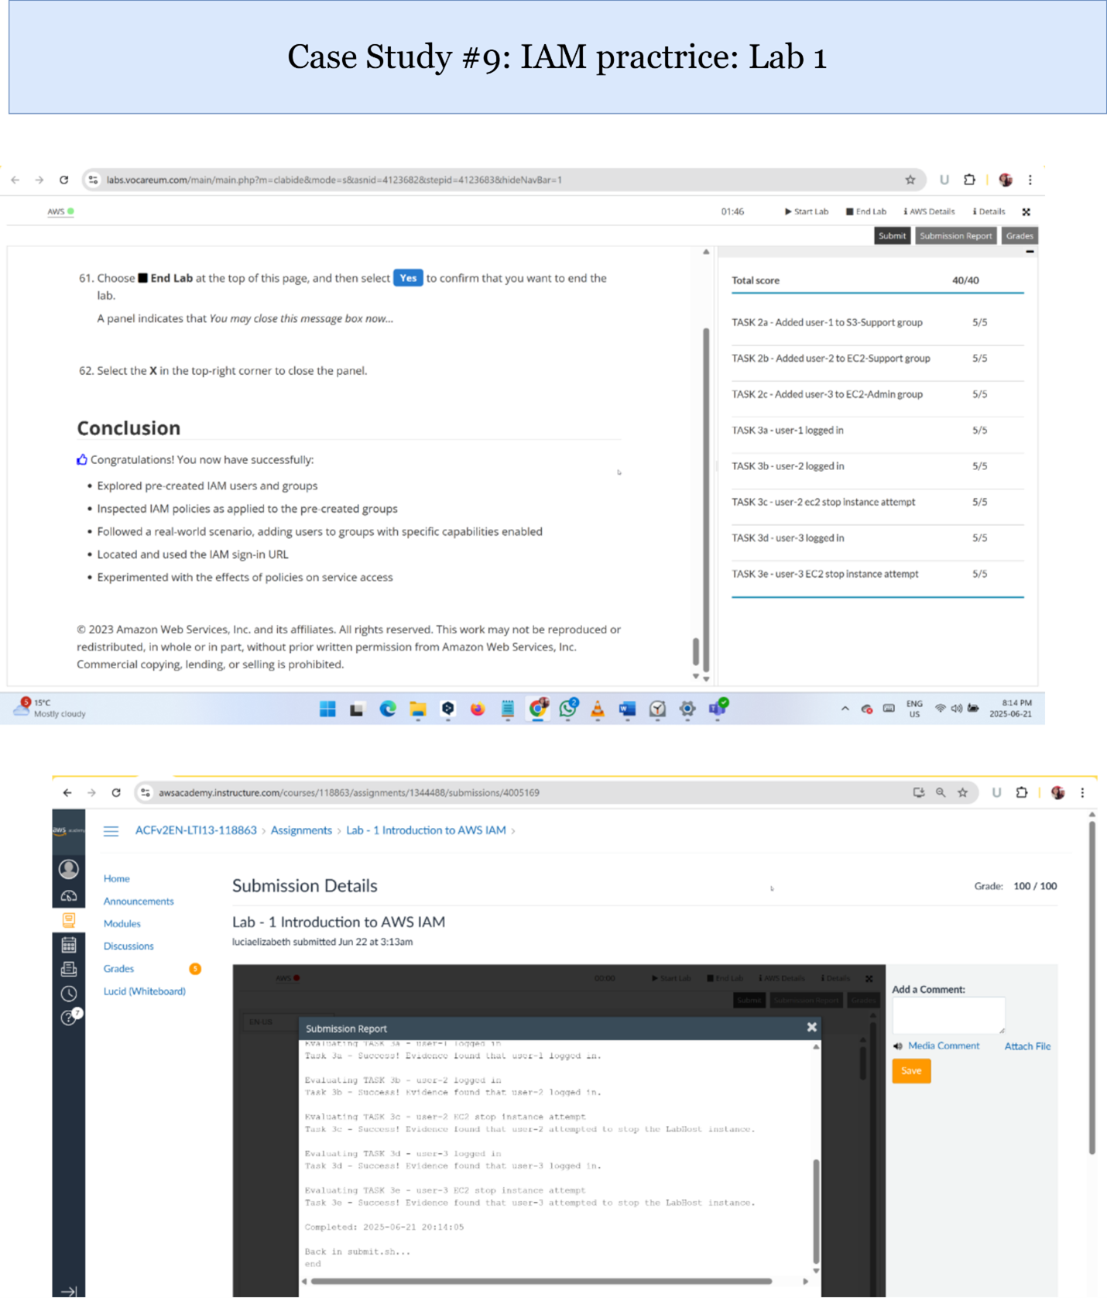Select 'TASK 3a - user-1 logged in' row
Screen dimensions: 1107x1298
pyautogui.click(x=877, y=430)
